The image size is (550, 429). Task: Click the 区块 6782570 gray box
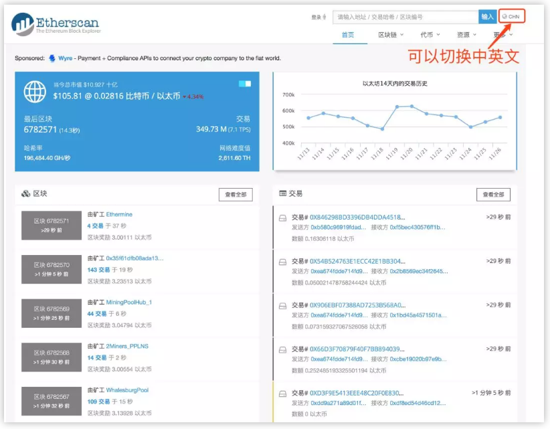pos(52,269)
